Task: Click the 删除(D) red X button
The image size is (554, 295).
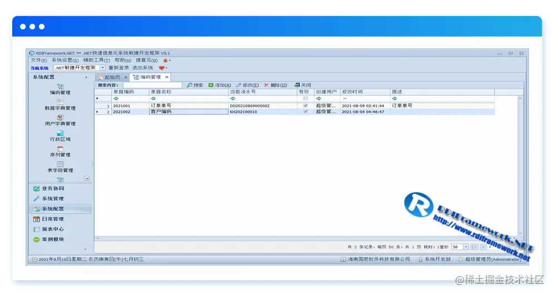Action: [x=275, y=85]
